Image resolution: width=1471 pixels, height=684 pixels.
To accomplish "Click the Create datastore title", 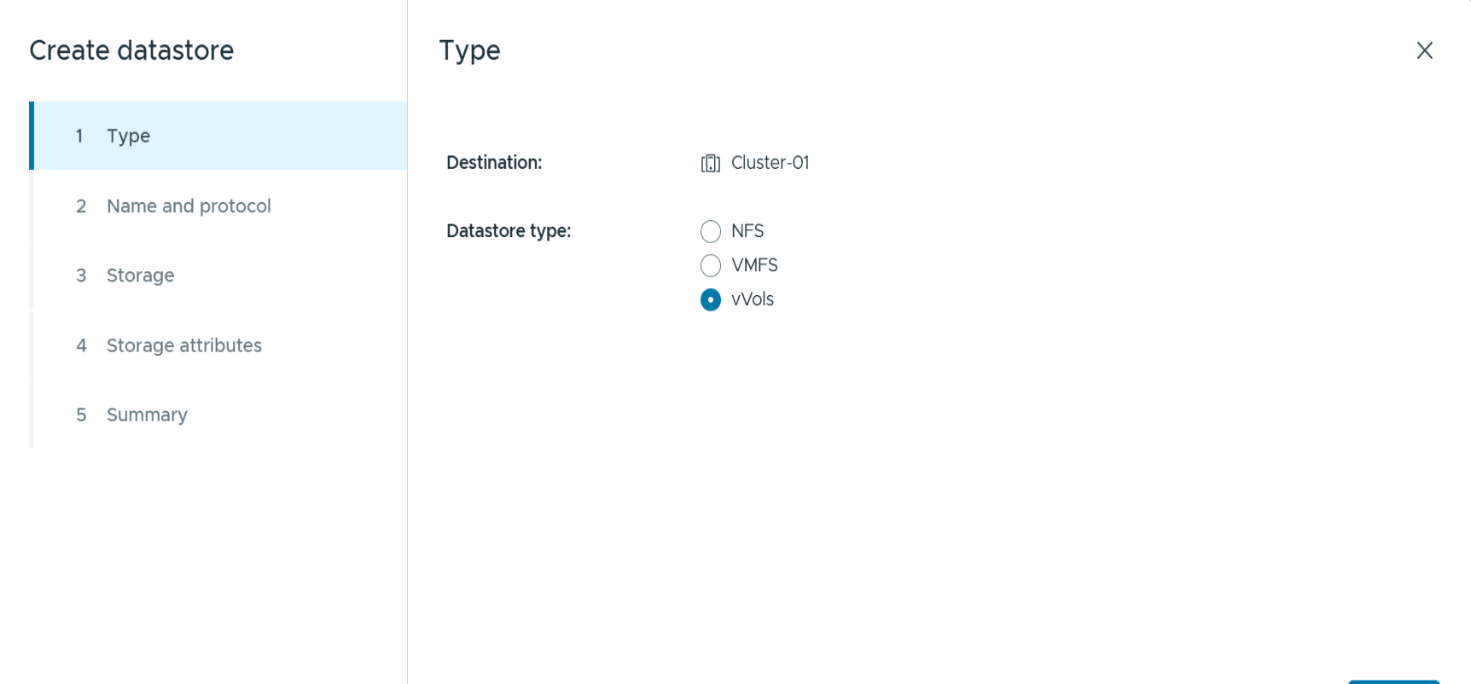I will pyautogui.click(x=131, y=50).
